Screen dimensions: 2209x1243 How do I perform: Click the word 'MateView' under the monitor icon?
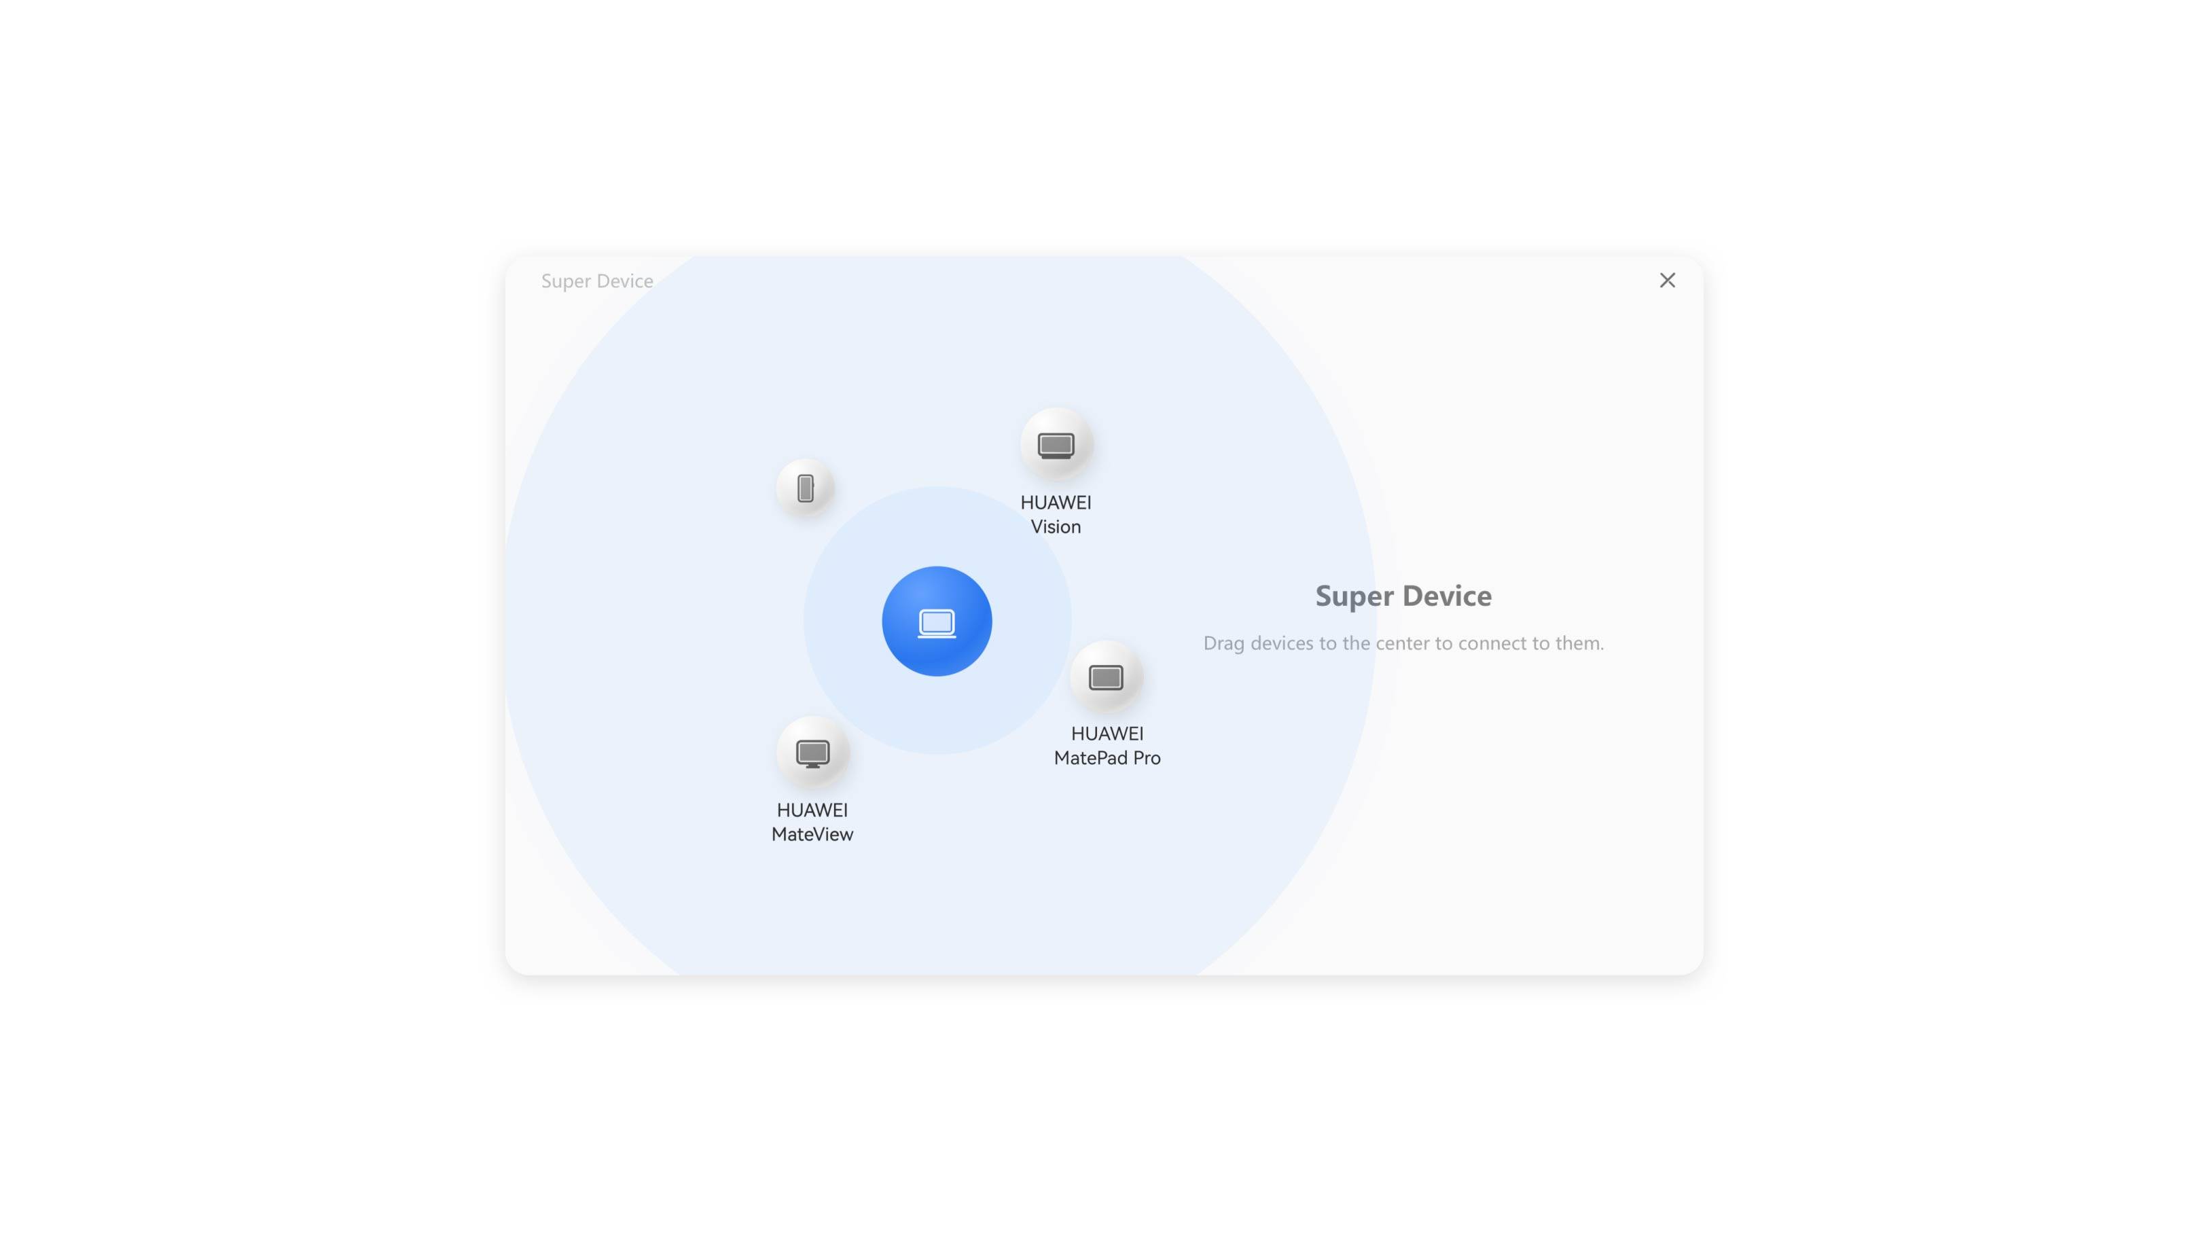tap(812, 834)
